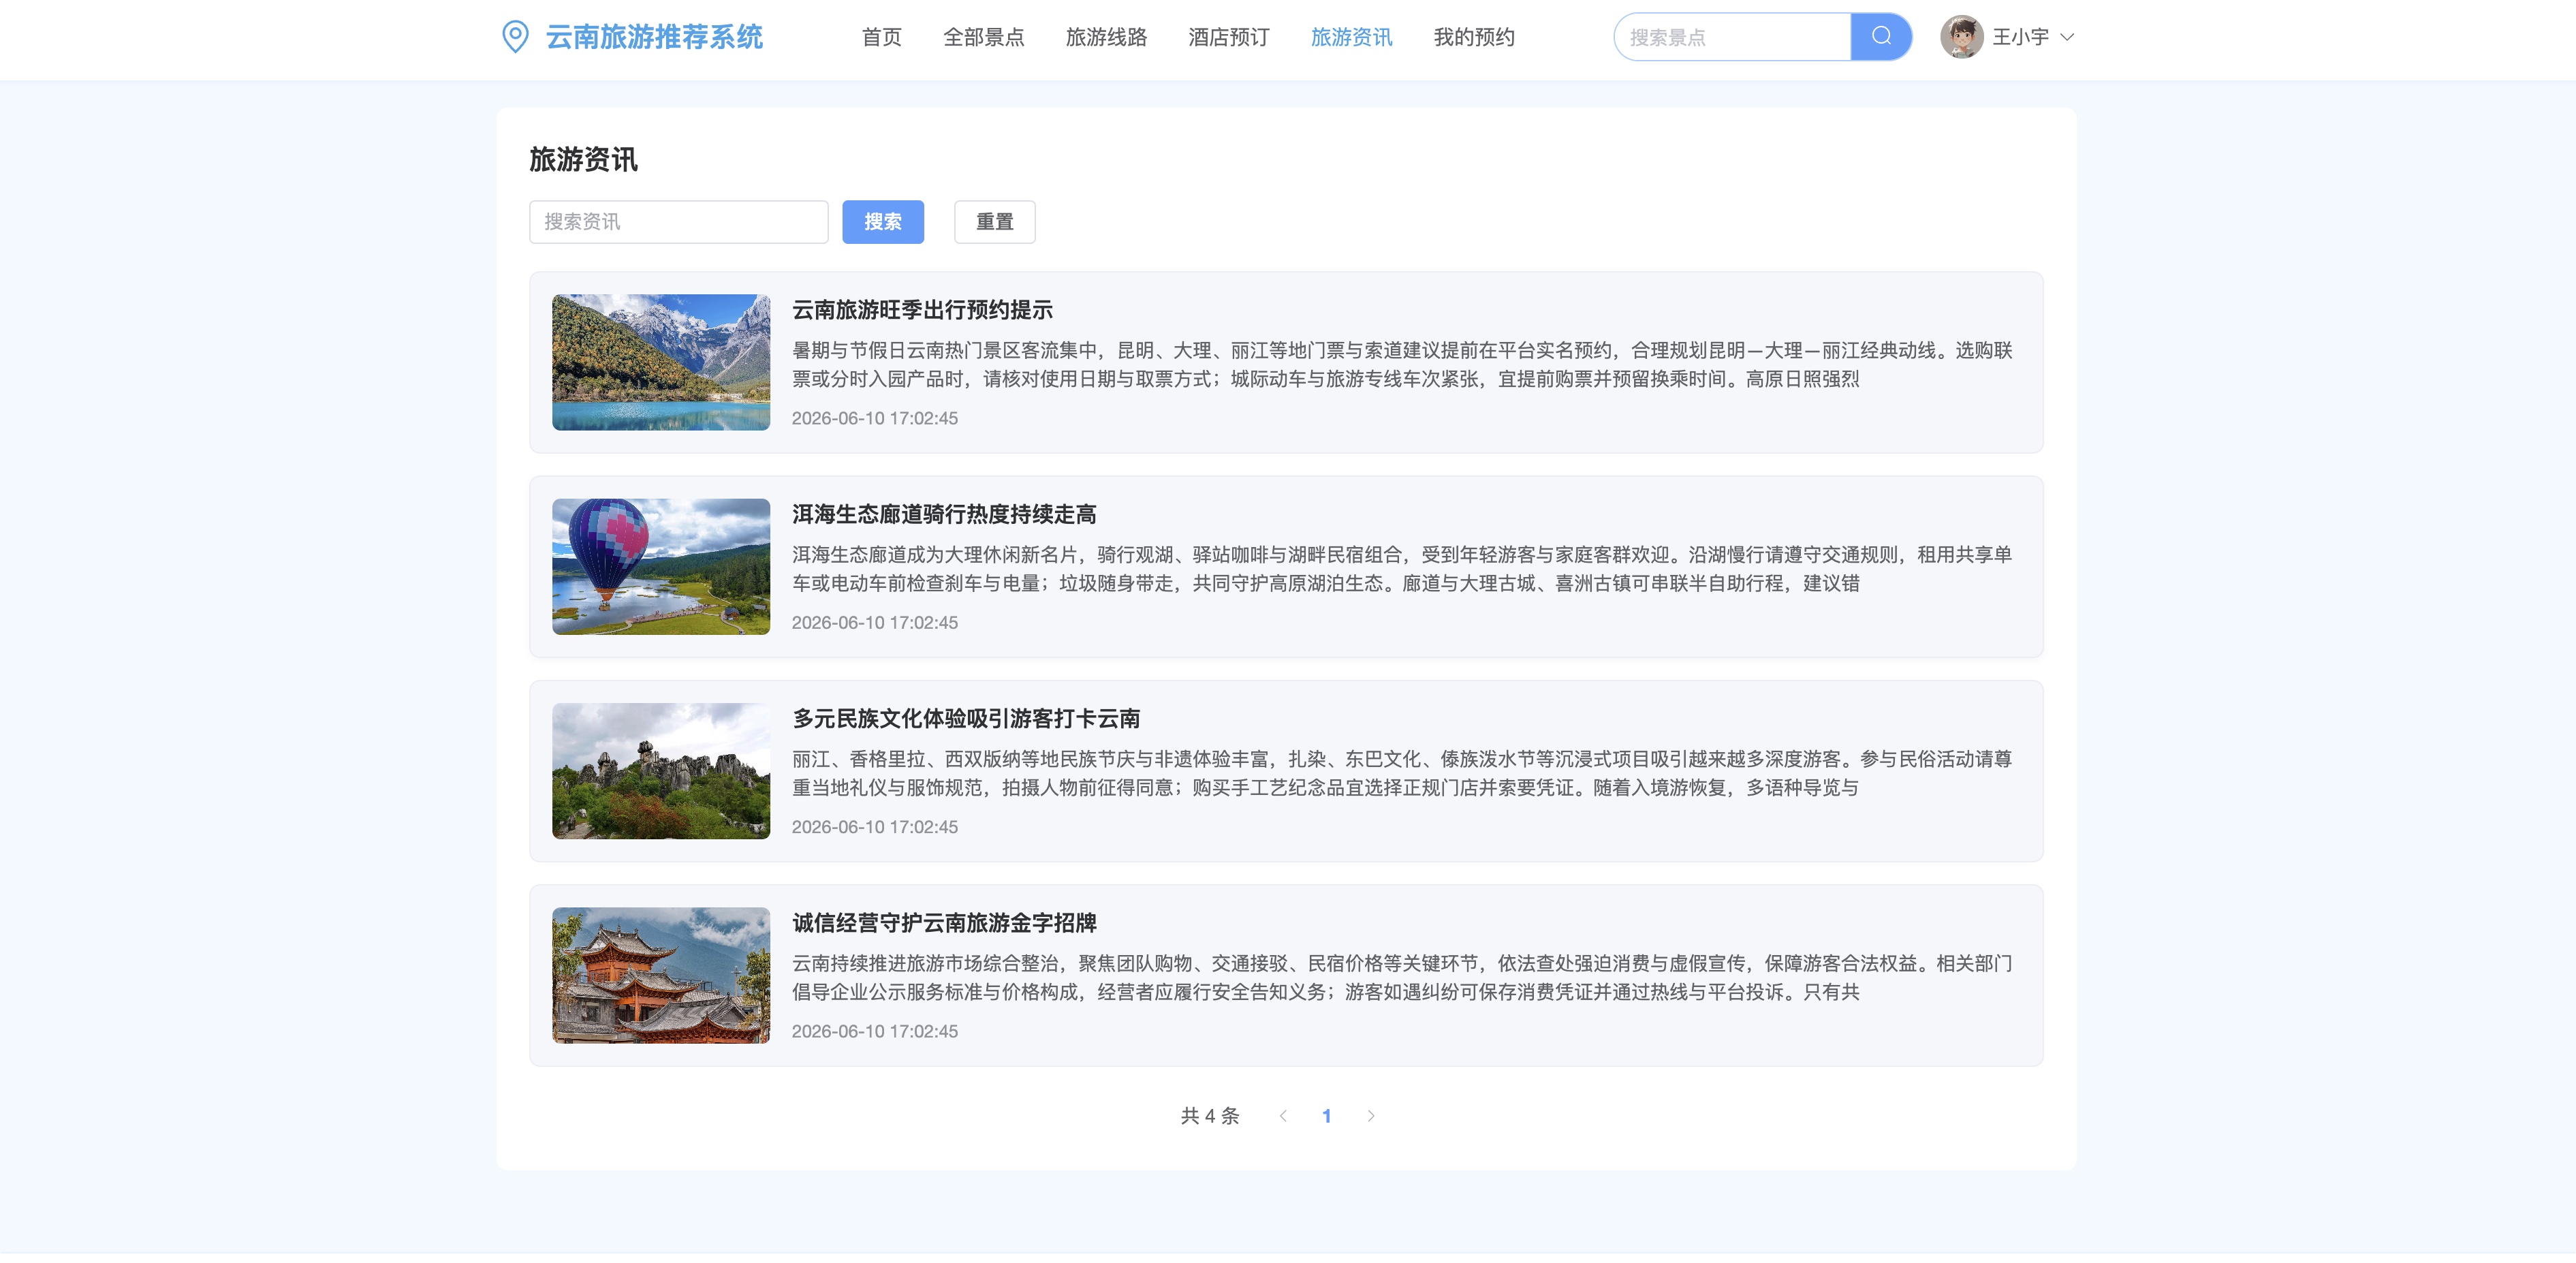Click the 共 4 条 total count text

click(x=1210, y=1116)
